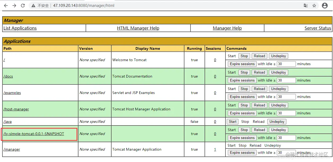Expire sessions for /examples application
The width and height of the screenshot is (333, 162).
coord(242,97)
